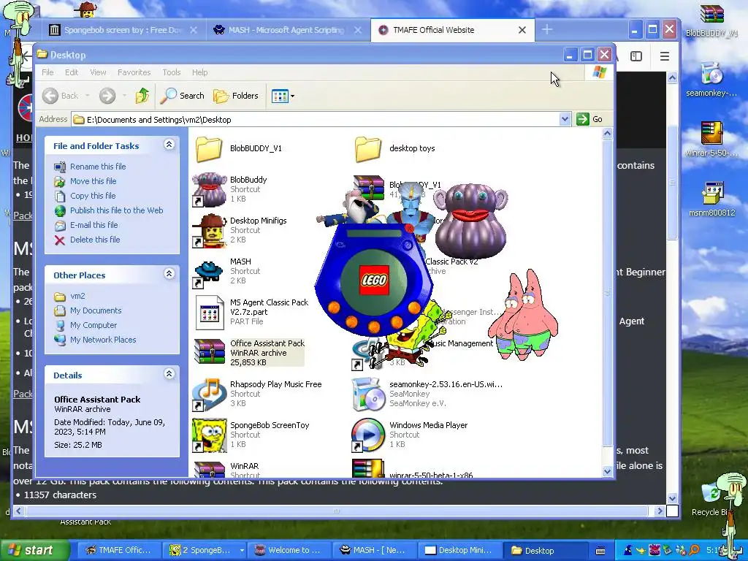
Task: Click the Forward arrow in Explorer toolbar
Action: (107, 96)
